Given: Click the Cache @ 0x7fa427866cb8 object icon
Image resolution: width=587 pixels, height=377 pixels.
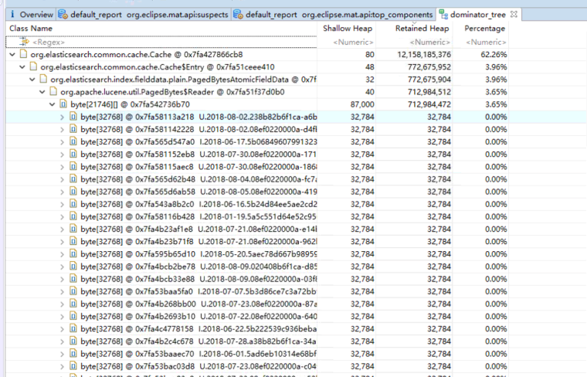Looking at the screenshot, I should [x=24, y=54].
